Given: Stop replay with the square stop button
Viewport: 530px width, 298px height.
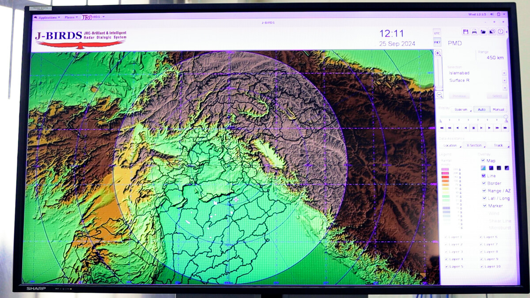Looking at the screenshot, I should (x=473, y=128).
